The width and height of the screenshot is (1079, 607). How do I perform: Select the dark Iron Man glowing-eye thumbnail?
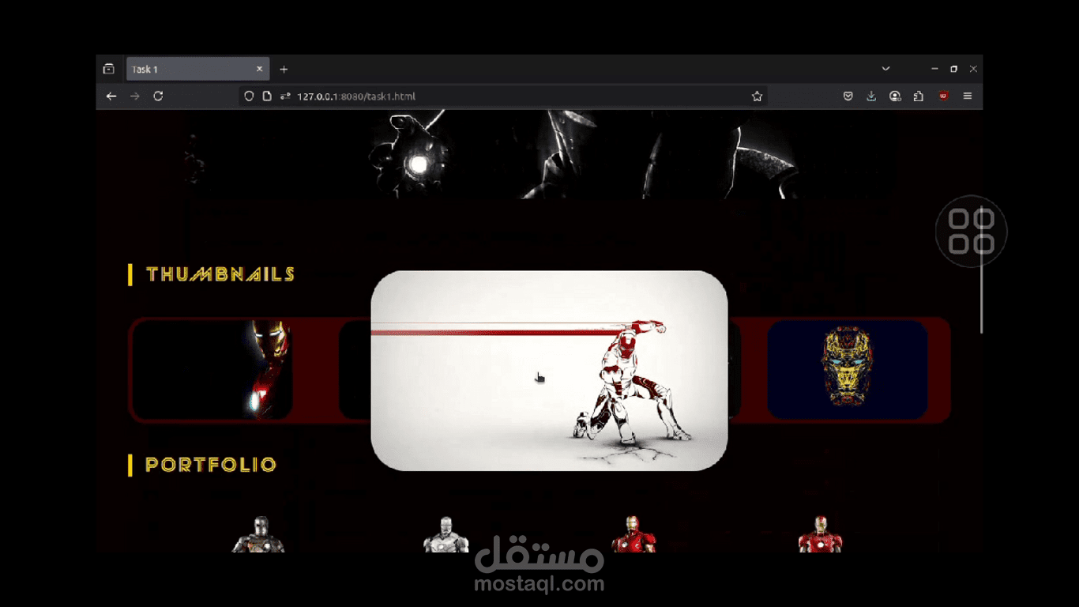coord(213,369)
